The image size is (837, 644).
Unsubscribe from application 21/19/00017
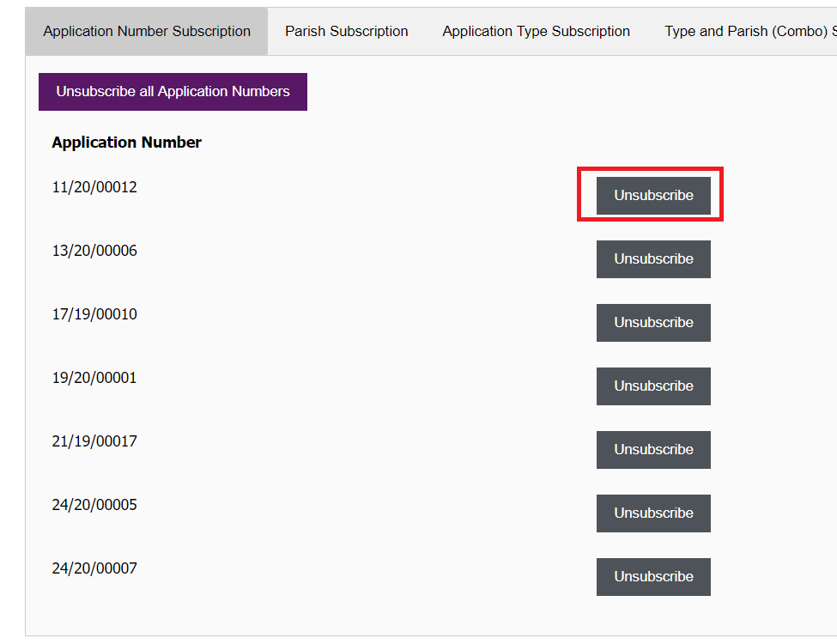[653, 450]
